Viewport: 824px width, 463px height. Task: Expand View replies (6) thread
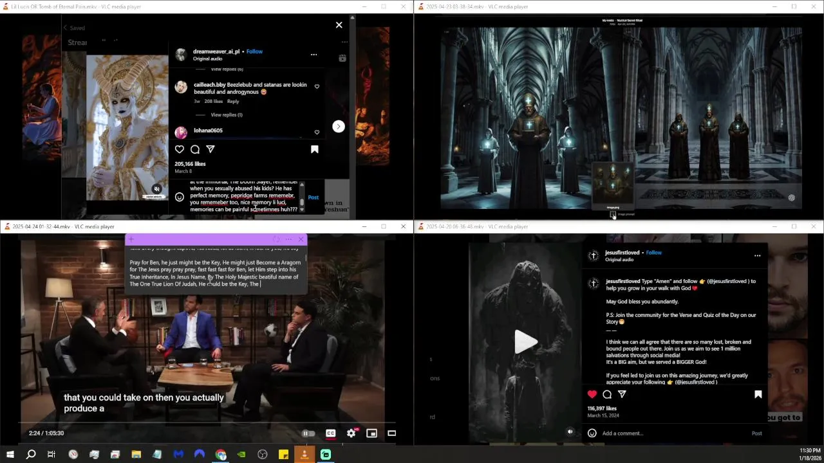coord(227,69)
